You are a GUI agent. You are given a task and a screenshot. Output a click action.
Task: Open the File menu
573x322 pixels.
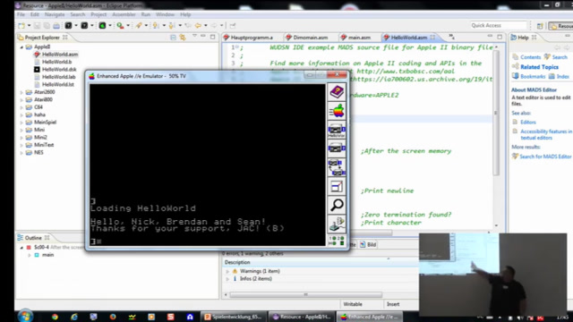[x=21, y=14]
